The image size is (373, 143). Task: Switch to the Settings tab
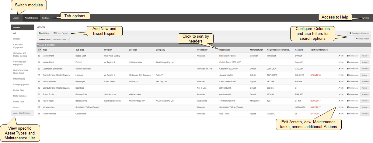(46, 18)
